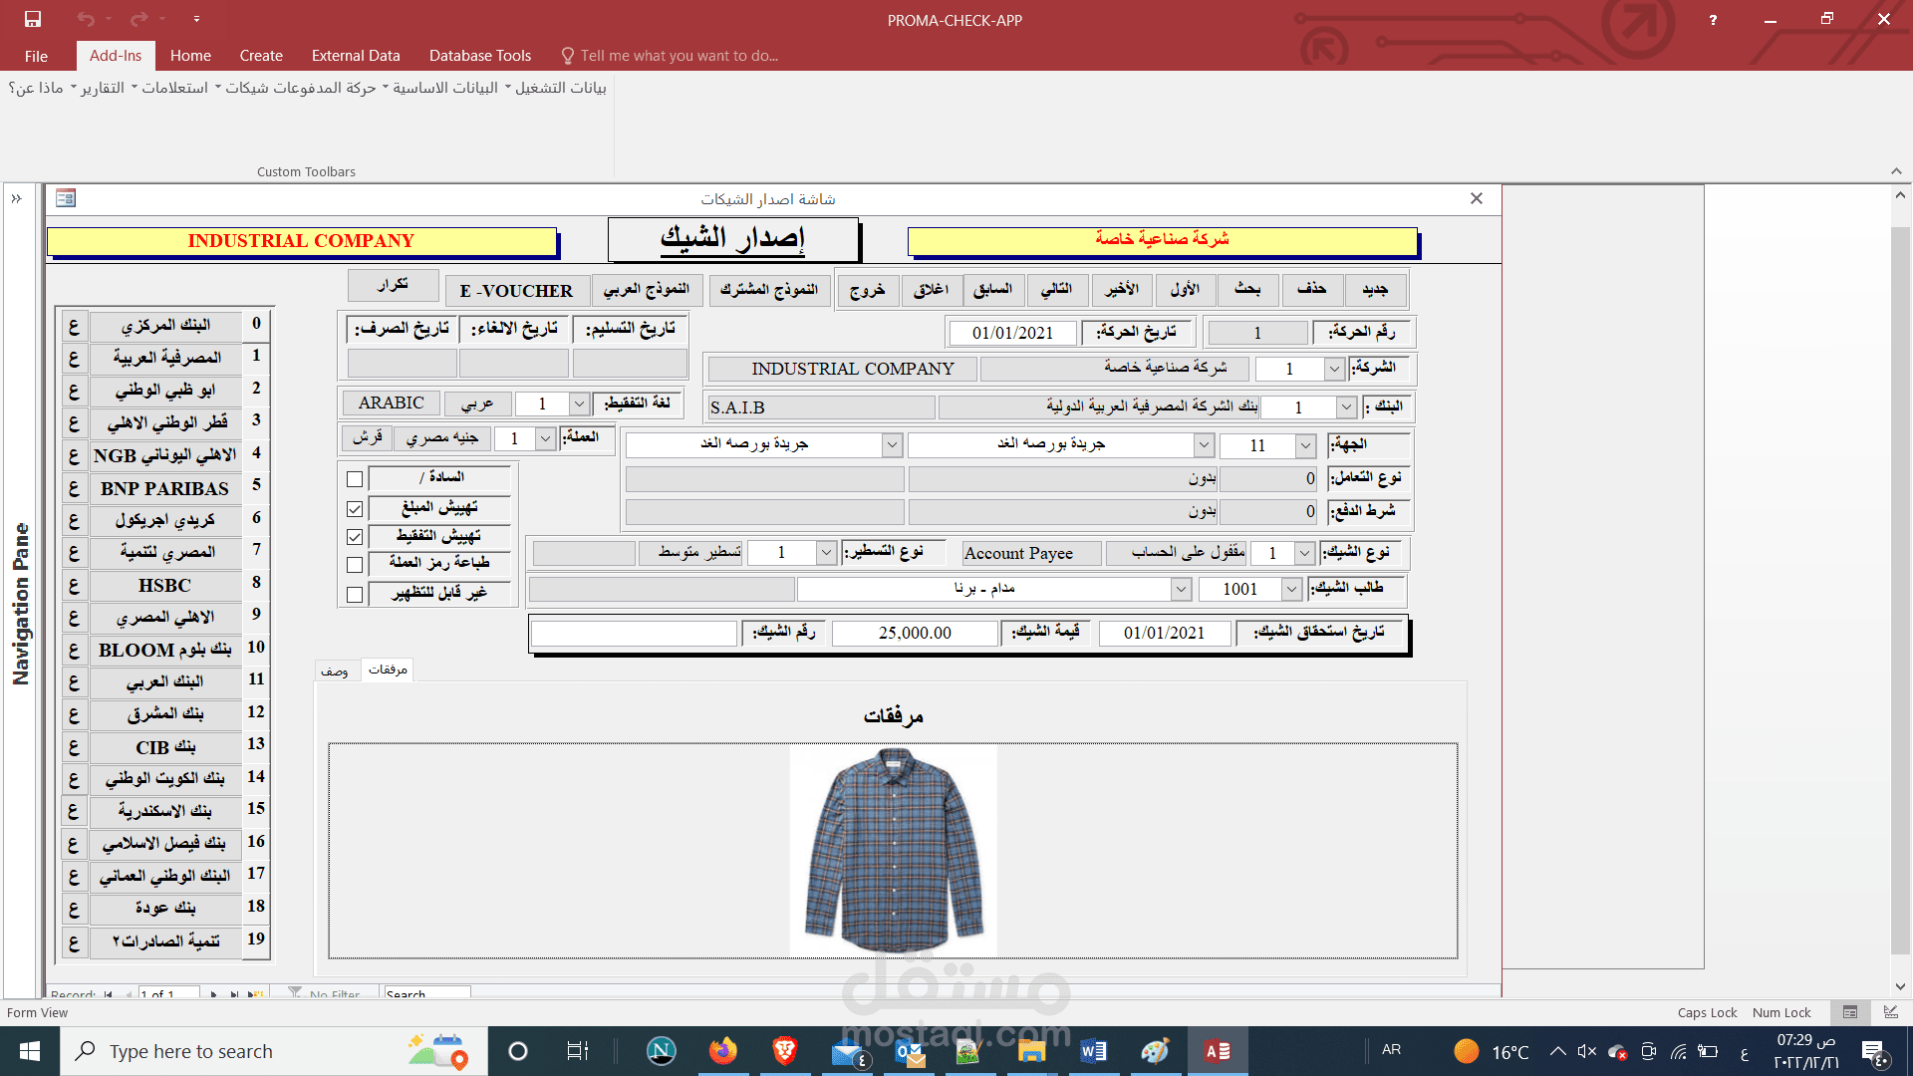Click the Tell me what you want box
The width and height of the screenshot is (1913, 1076).
(x=679, y=56)
